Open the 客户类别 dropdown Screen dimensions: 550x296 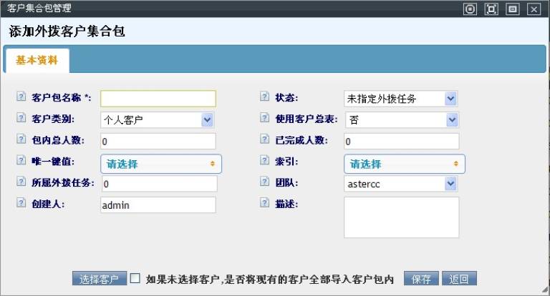[158, 119]
